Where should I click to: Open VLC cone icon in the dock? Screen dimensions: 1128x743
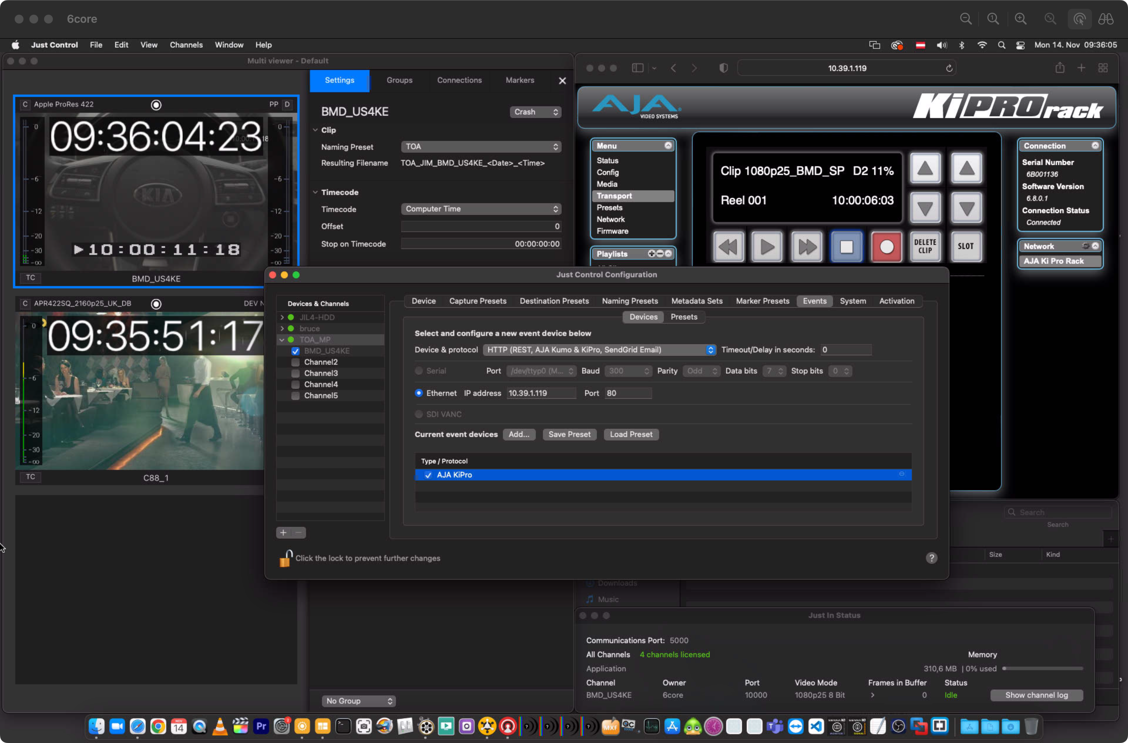pos(220,726)
